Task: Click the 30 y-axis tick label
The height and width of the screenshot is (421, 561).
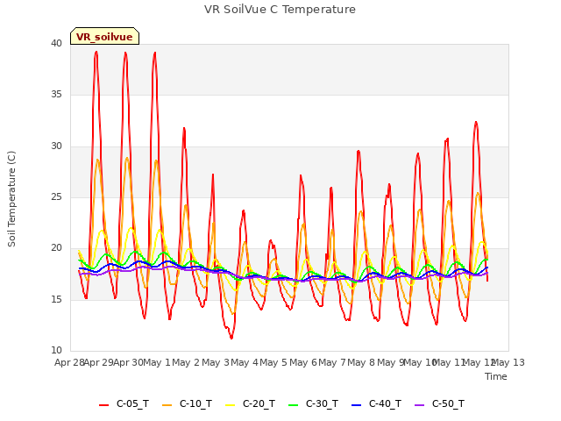Action: (x=56, y=146)
